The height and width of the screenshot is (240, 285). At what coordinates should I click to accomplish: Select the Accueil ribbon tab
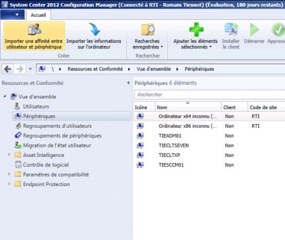38,15
